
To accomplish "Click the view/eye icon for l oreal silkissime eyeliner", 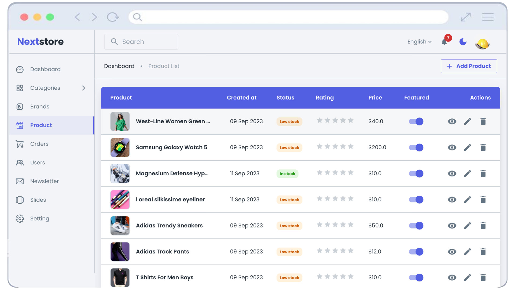I will [x=452, y=199].
